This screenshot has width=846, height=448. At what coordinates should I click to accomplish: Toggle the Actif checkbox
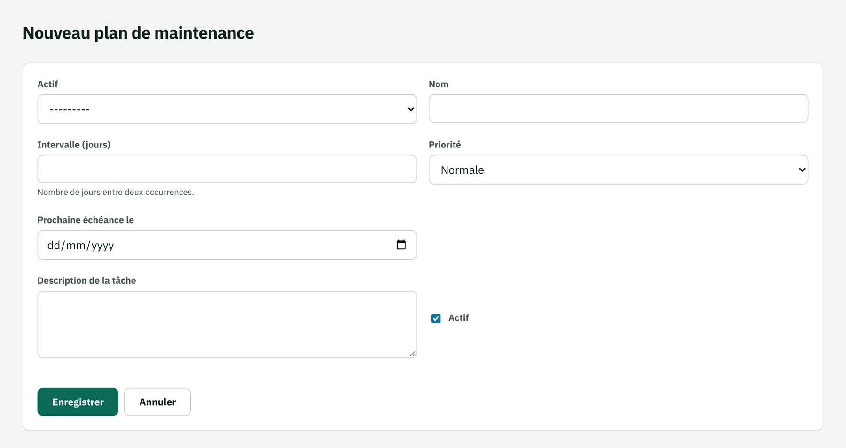pyautogui.click(x=436, y=318)
